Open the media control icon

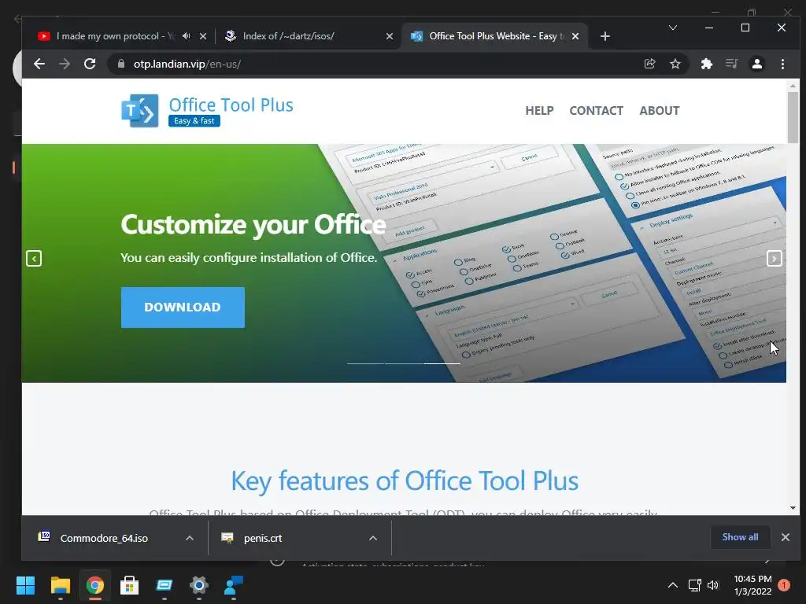point(731,64)
